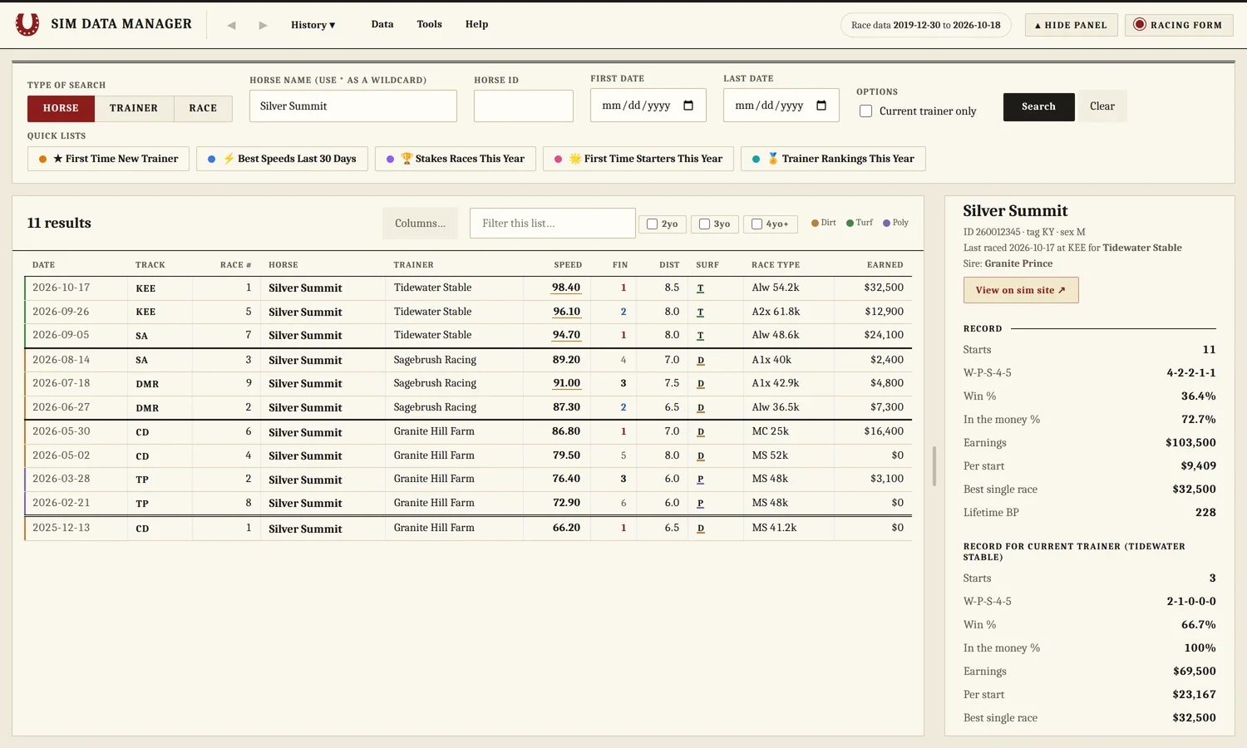Click the Racing Form record icon
1247x748 pixels.
[1140, 25]
